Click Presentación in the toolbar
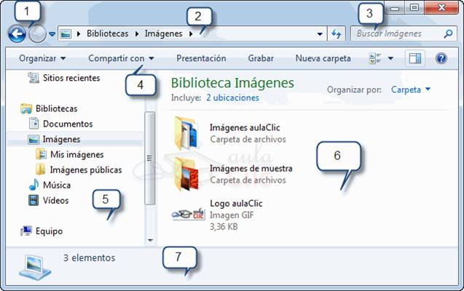This screenshot has height=291, width=464. [x=201, y=58]
